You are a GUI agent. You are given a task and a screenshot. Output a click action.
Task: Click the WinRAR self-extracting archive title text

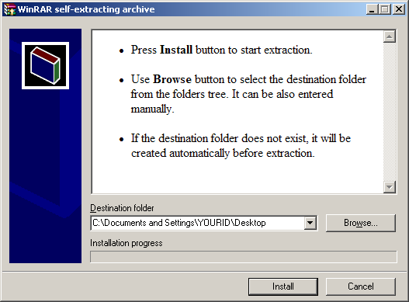tap(86, 9)
